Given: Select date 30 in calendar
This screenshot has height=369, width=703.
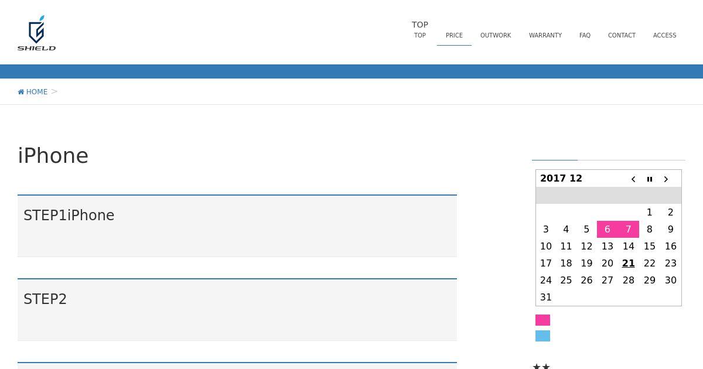Looking at the screenshot, I should click(x=671, y=280).
